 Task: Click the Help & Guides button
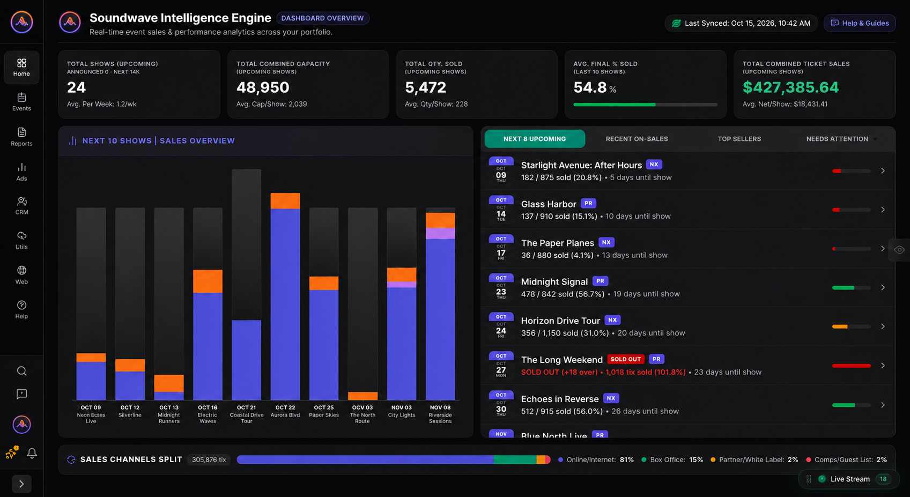[x=860, y=23]
